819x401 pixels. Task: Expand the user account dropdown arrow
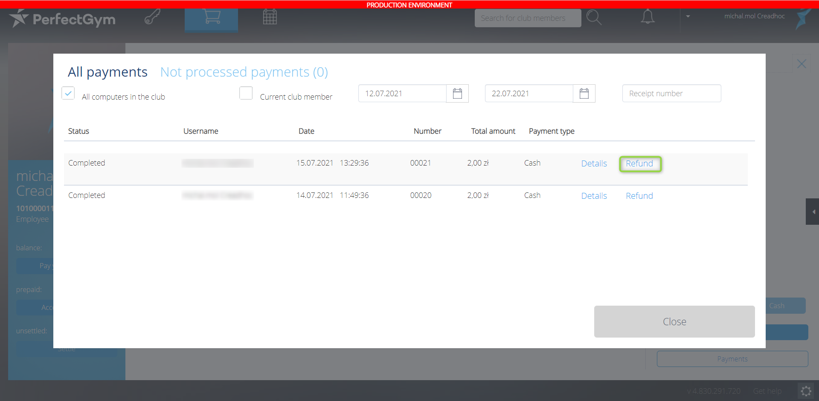coord(688,17)
